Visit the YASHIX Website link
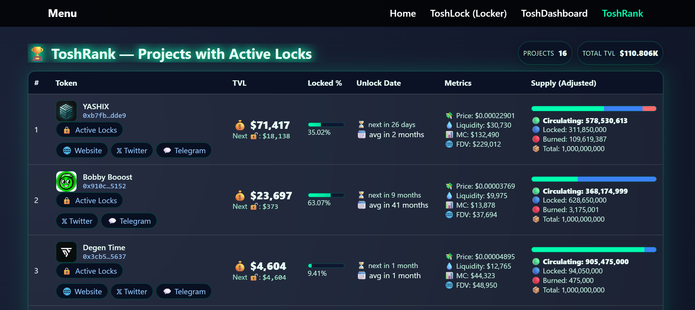 pyautogui.click(x=82, y=151)
